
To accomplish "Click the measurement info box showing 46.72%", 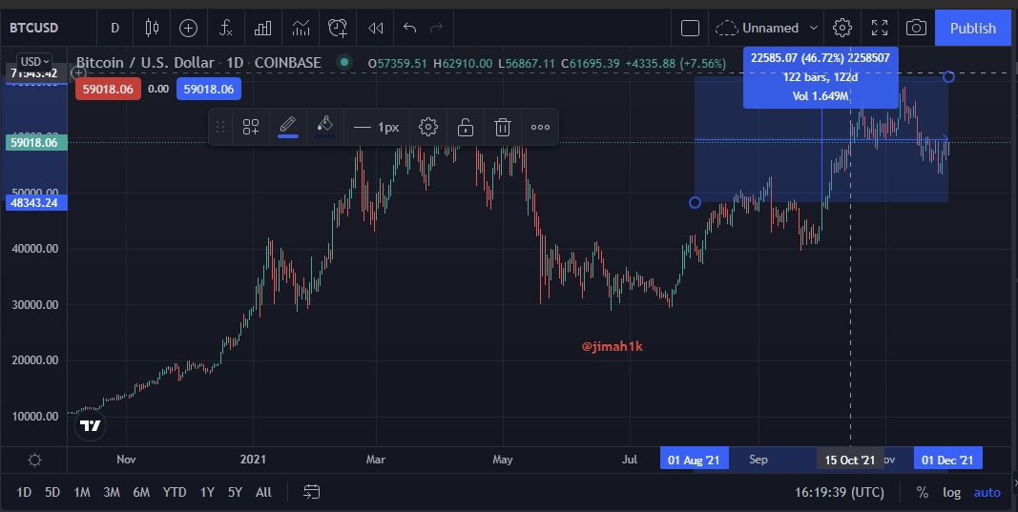I will (x=821, y=77).
